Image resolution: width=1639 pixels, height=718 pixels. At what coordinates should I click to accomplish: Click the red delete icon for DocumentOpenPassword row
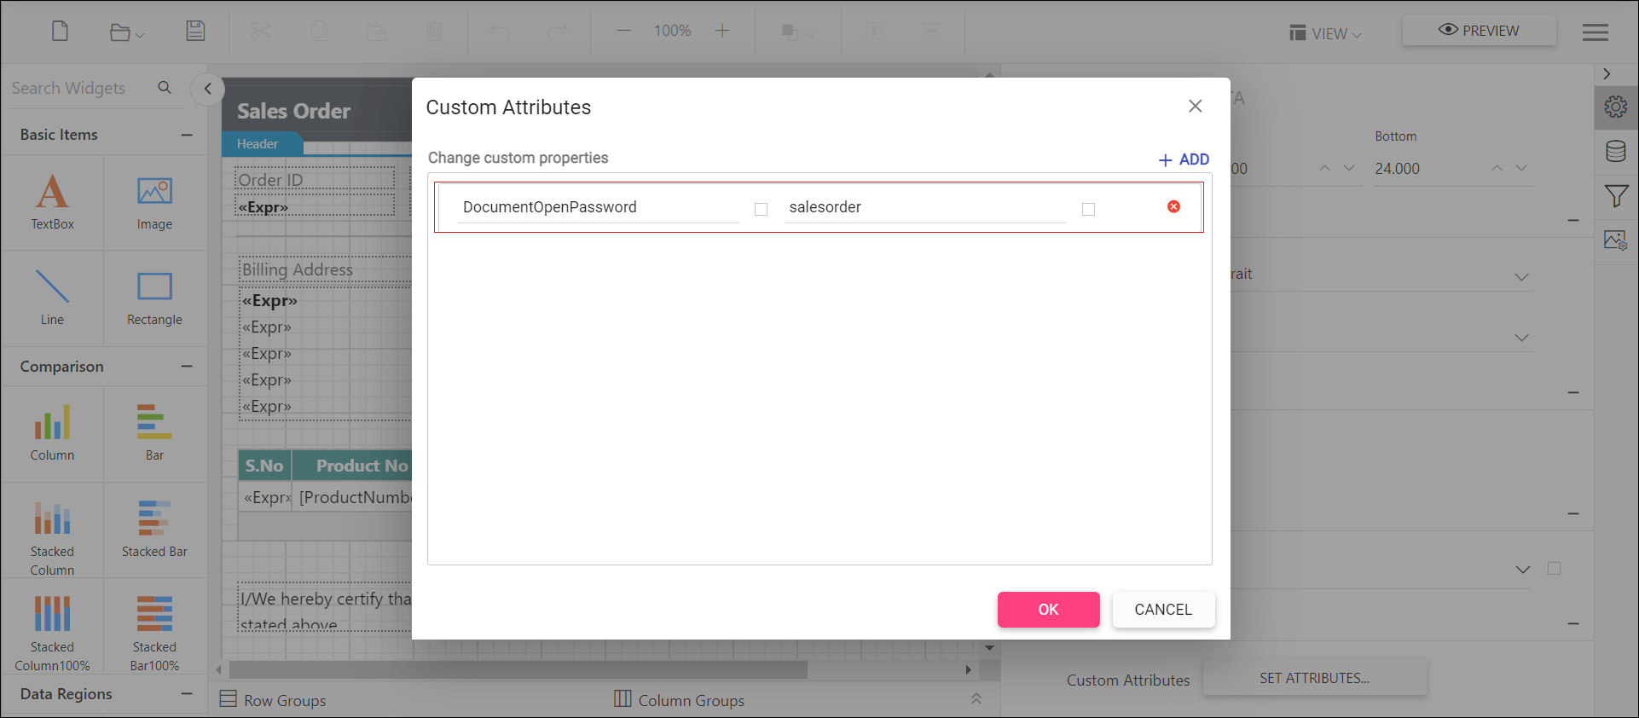click(1173, 206)
